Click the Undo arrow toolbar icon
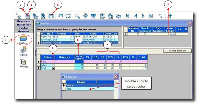Screen dimensions: 197x104 (x=60, y=16)
